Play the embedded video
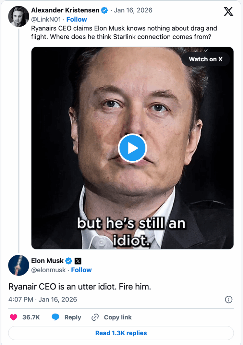This screenshot has height=345, width=243. tap(132, 148)
